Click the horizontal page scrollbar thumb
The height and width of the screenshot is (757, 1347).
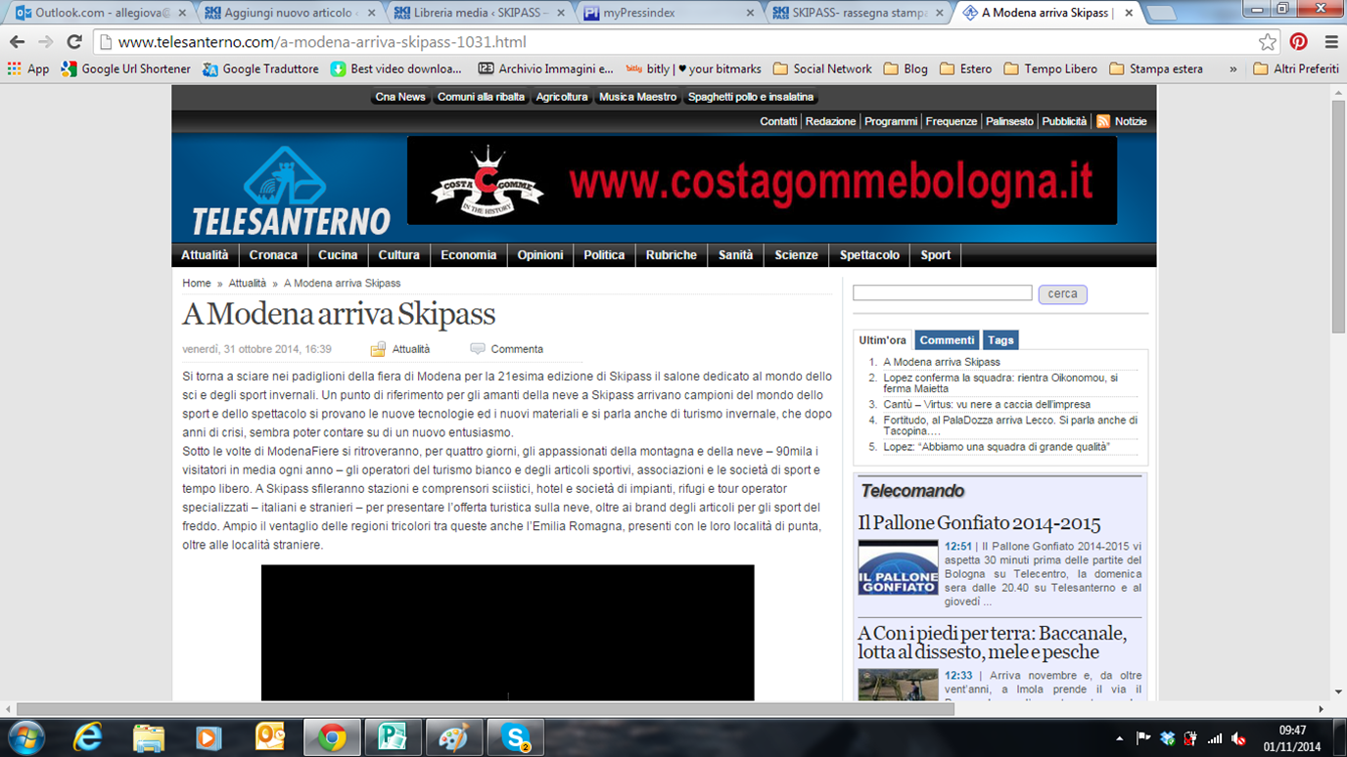click(x=486, y=709)
